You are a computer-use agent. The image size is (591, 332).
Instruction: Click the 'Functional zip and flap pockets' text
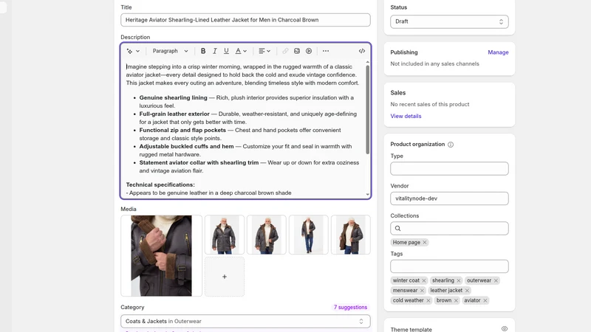[182, 131]
